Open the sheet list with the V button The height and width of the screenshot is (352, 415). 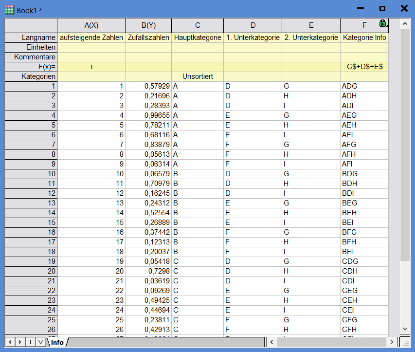[40, 342]
